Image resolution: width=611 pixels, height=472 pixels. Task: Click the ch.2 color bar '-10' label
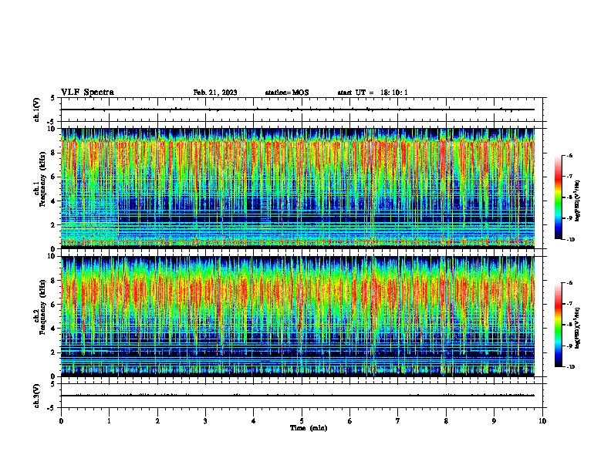point(571,367)
